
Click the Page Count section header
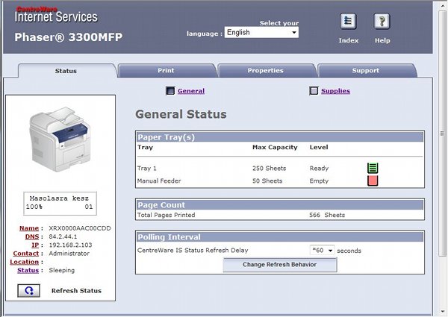280,205
